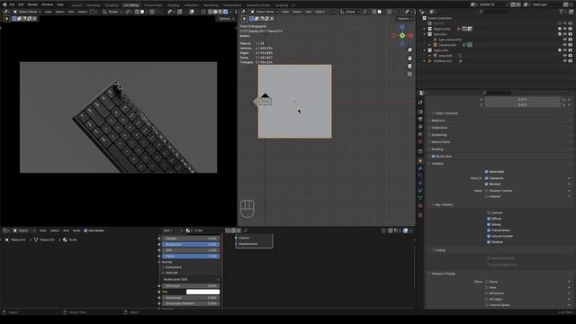The width and height of the screenshot is (576, 324).
Task: Open the Tool properties tab icon
Action: 420,103
